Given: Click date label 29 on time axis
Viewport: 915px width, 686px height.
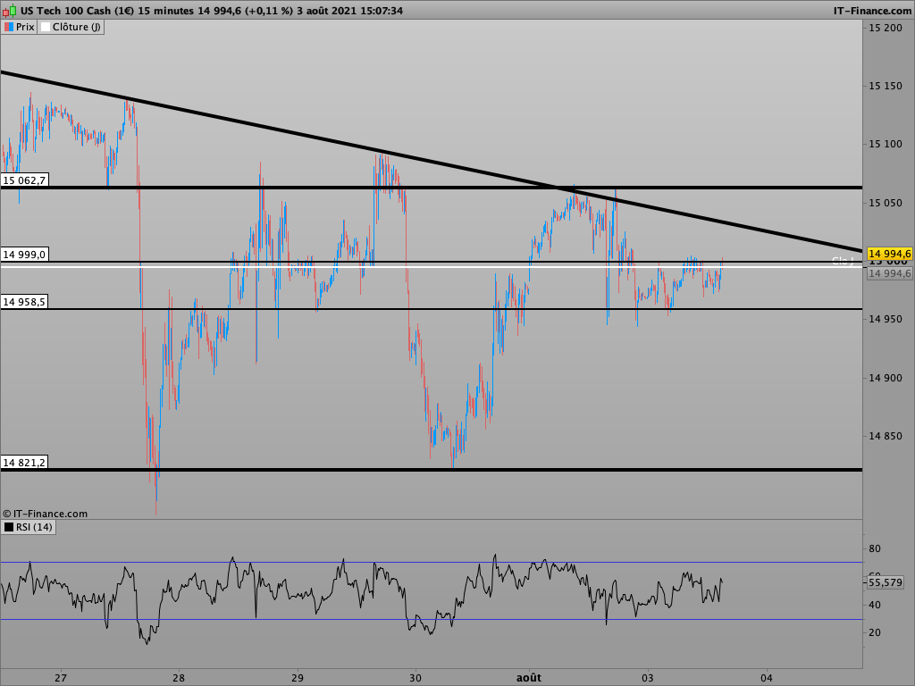Looking at the screenshot, I should [x=297, y=678].
